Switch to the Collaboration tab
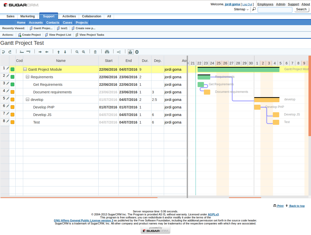The width and height of the screenshot is (311, 235). (x=92, y=16)
